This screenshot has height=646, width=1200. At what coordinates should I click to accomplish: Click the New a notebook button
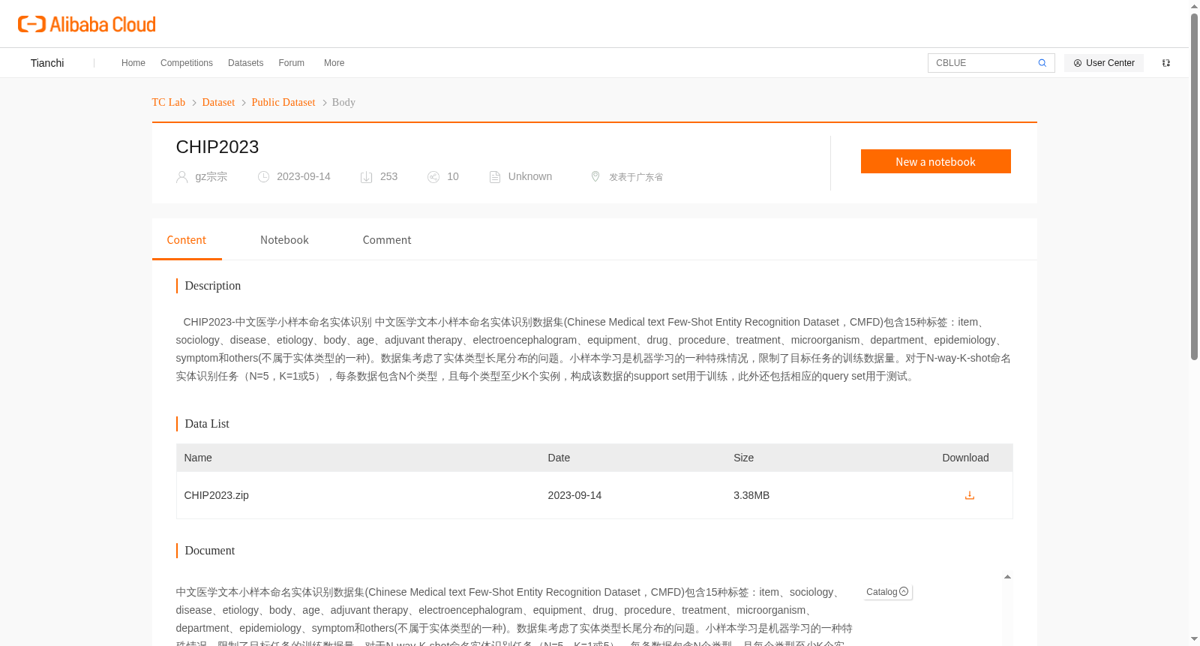point(935,161)
